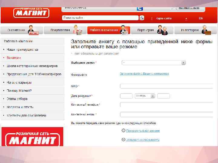Focus the 'Контактный телефон' input field
The image size is (218, 163).
[x=167, y=104]
